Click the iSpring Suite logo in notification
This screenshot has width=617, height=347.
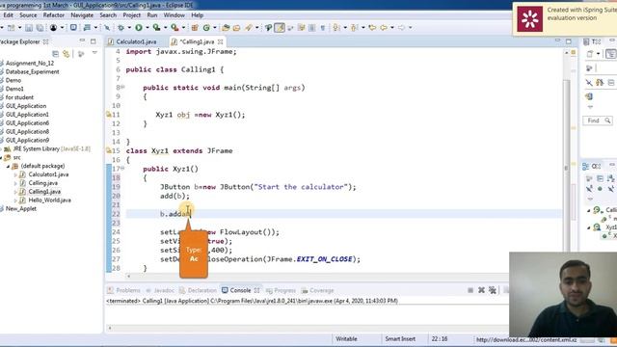pos(529,19)
